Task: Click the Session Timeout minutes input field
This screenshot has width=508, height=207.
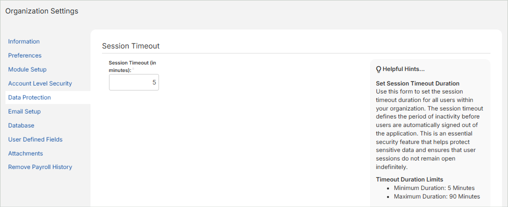Action: click(133, 82)
